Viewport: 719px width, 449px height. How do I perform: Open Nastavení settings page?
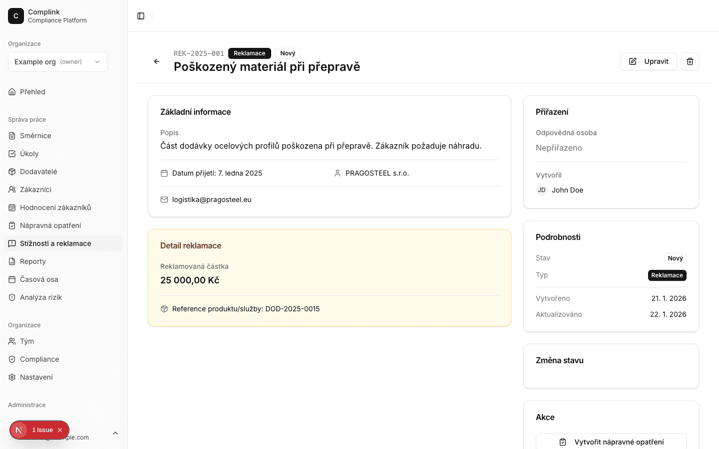click(x=36, y=377)
